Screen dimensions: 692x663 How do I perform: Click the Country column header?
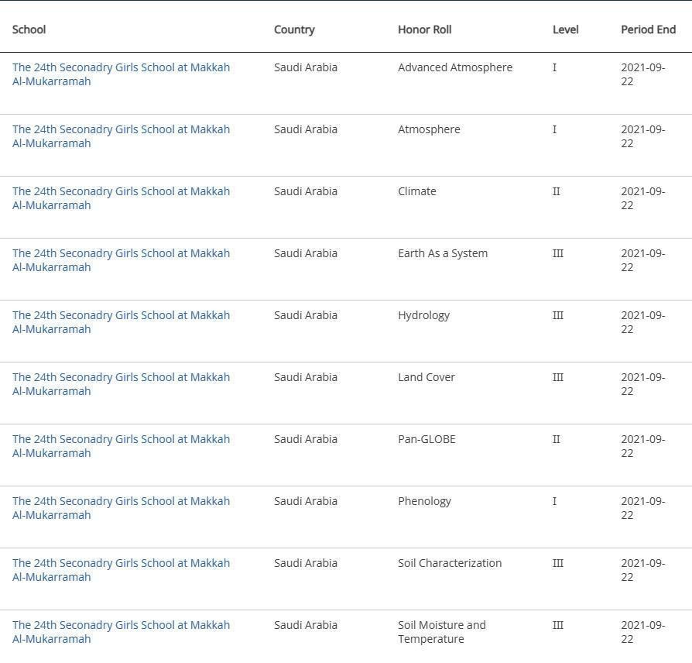pos(294,29)
